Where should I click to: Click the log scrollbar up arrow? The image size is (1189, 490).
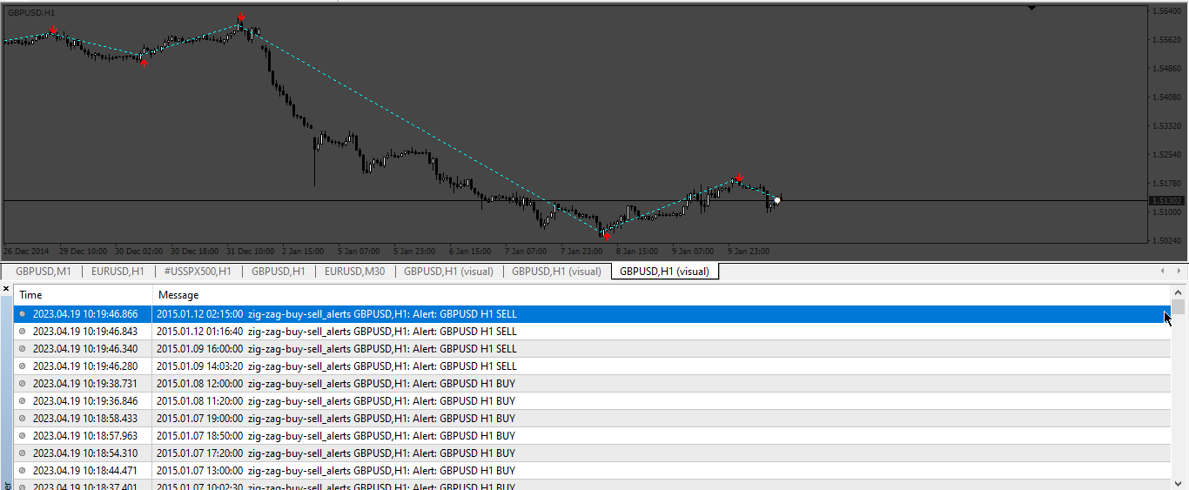pyautogui.click(x=1178, y=293)
